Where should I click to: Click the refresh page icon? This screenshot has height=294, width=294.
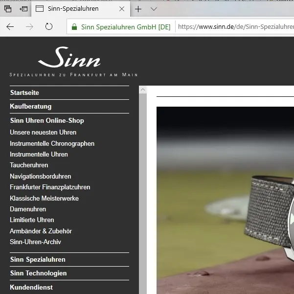[48, 27]
